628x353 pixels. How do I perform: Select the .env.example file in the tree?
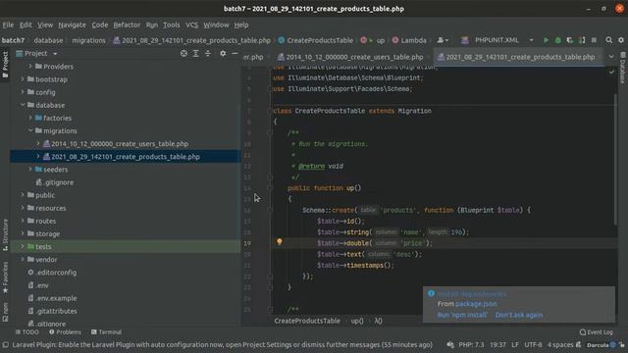click(57, 298)
